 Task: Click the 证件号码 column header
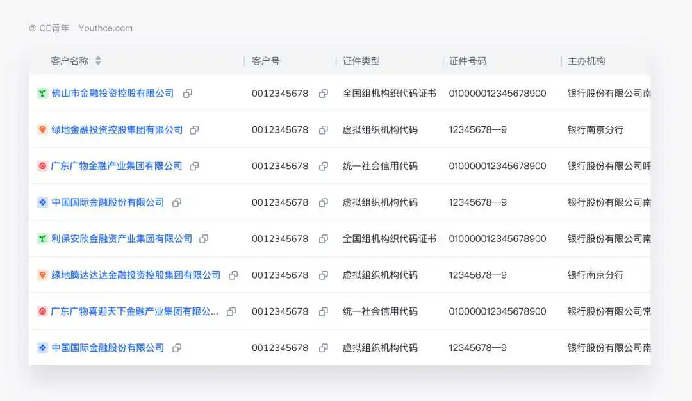(x=468, y=61)
